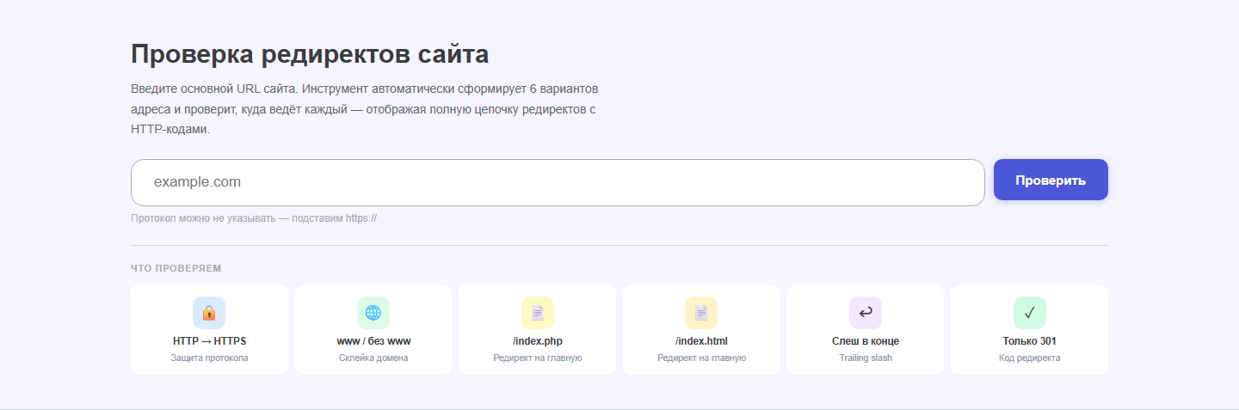Click the /index.html card title
The image size is (1239, 410).
click(701, 341)
